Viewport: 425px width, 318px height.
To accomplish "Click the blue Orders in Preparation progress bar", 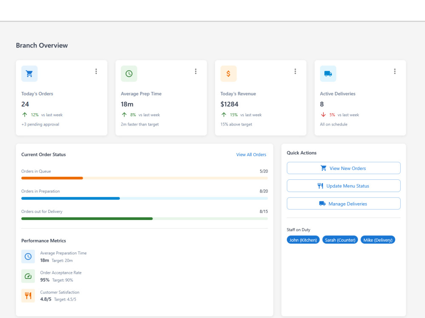I will click(x=144, y=198).
